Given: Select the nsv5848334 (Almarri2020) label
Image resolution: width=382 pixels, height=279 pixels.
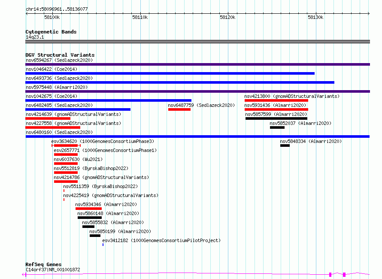Looking at the screenshot, I should [311, 141].
